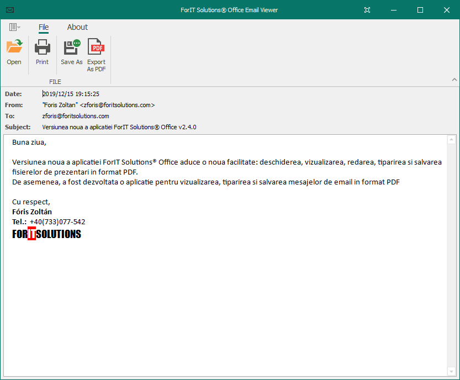Maximize the Email Viewer window
The image size is (460, 380).
point(420,10)
